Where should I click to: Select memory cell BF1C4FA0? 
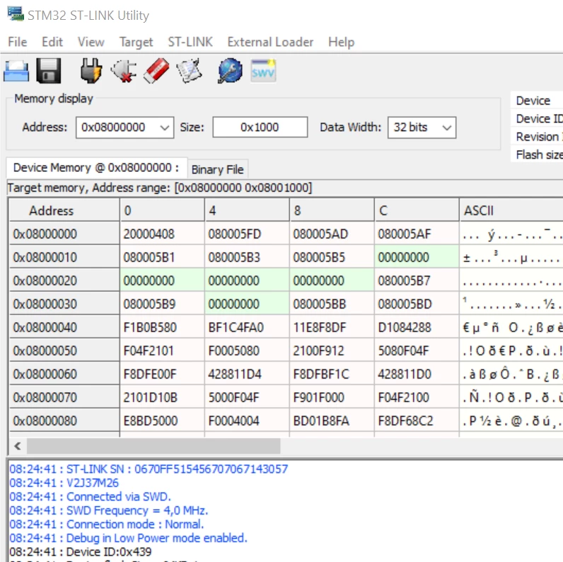coord(247,327)
